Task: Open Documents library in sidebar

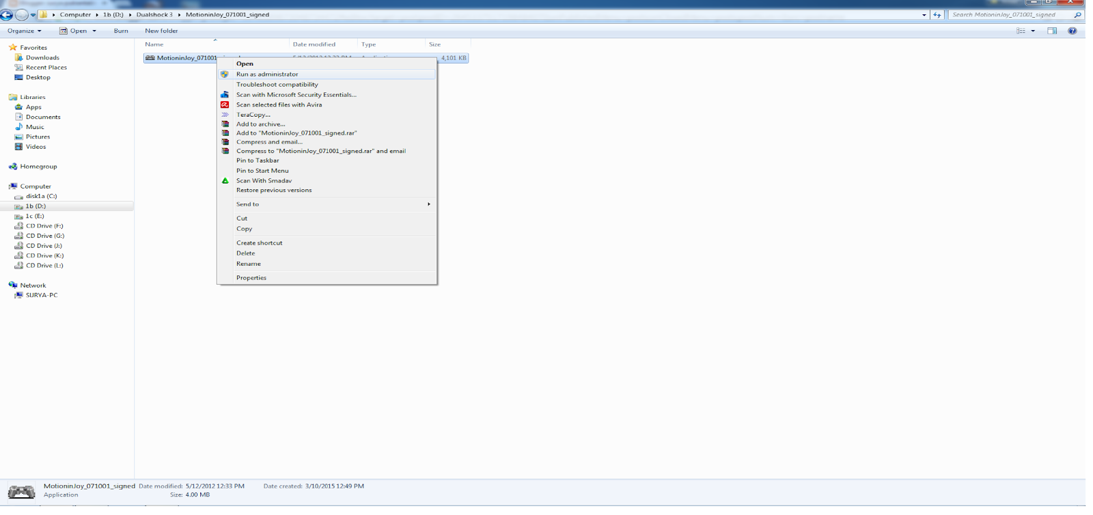Action: click(x=42, y=117)
